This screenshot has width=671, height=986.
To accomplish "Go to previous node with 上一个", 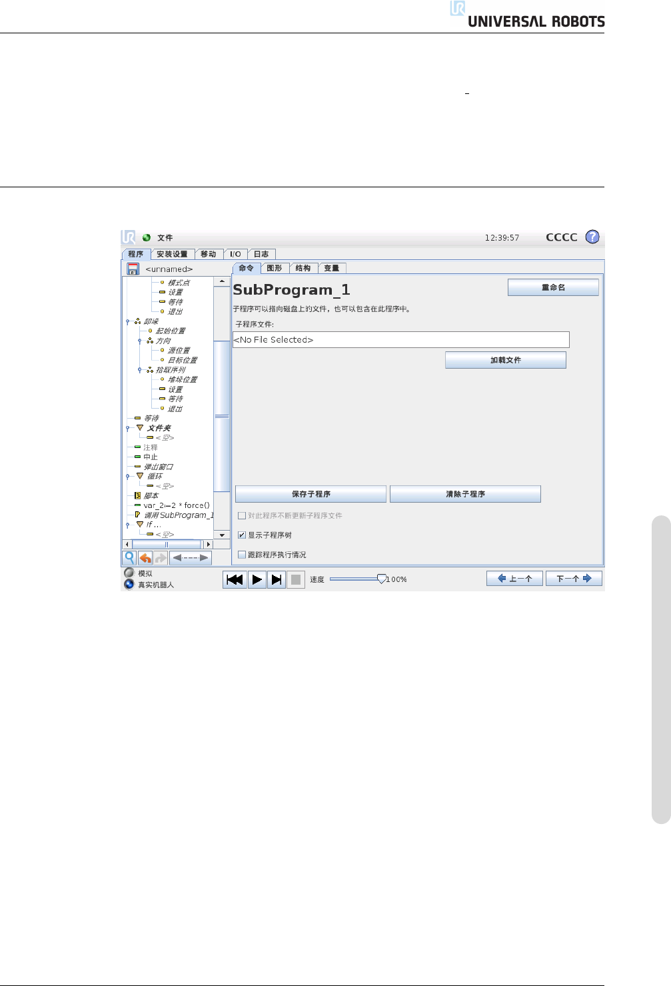I will tap(514, 579).
